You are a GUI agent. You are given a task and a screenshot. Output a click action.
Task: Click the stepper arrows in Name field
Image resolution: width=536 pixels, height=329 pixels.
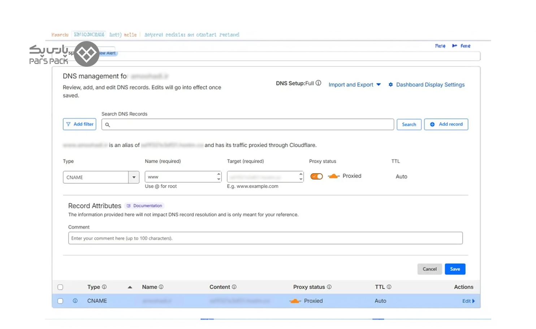pyautogui.click(x=219, y=176)
